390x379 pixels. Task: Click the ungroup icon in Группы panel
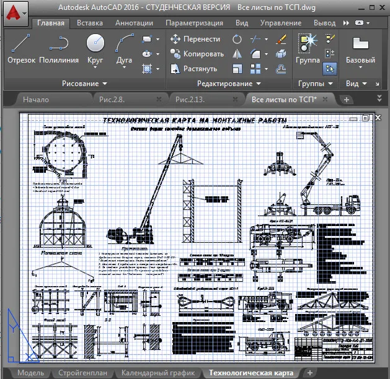330,39
